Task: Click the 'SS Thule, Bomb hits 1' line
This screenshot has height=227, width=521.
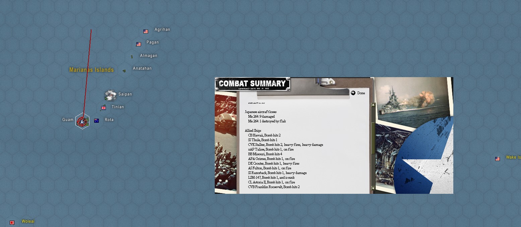Action: coord(263,140)
